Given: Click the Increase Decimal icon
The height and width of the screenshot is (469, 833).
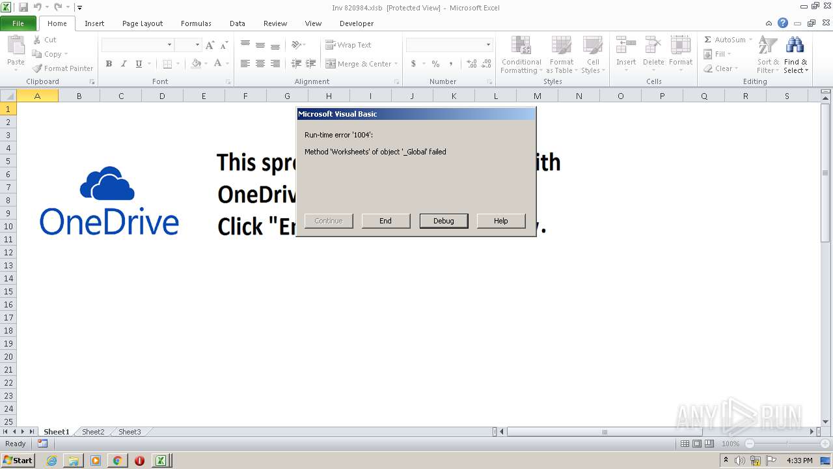Looking at the screenshot, I should [472, 64].
